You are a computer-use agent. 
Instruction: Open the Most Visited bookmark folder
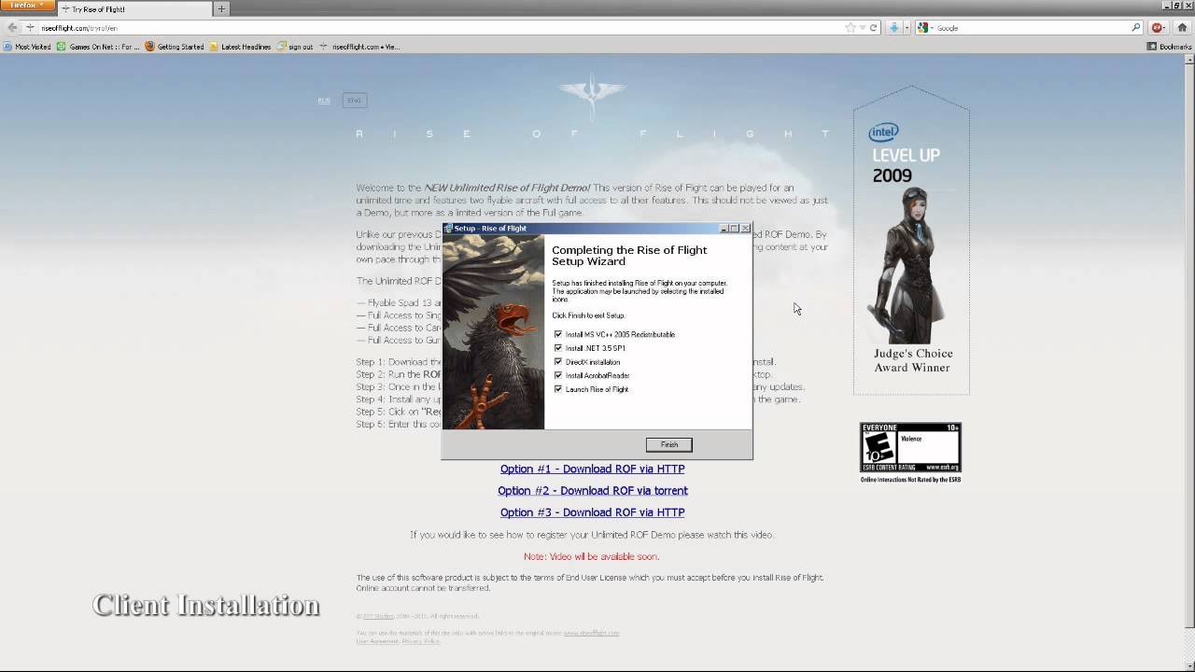coord(27,47)
